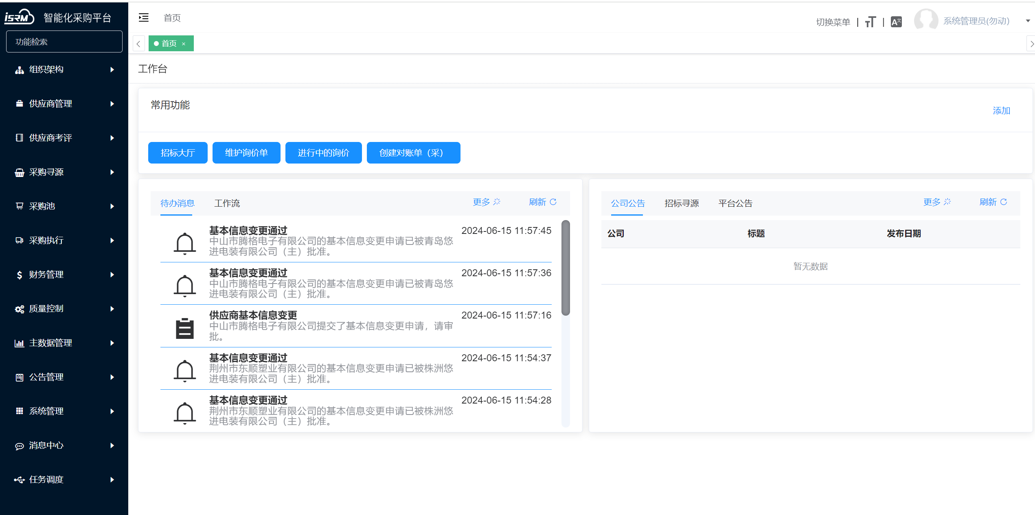Expand the 采购寻源 menu arrow

(112, 172)
